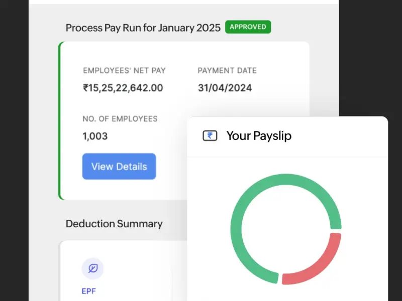The height and width of the screenshot is (301, 402).
Task: Click the Deduction Summary heading
Action: tap(114, 224)
